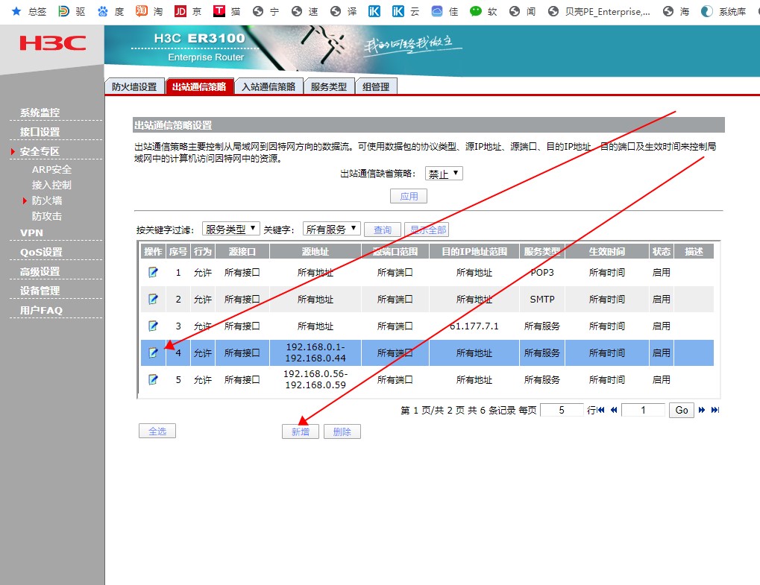Go to last page arrow icon
The height and width of the screenshot is (585, 760).
(x=715, y=410)
